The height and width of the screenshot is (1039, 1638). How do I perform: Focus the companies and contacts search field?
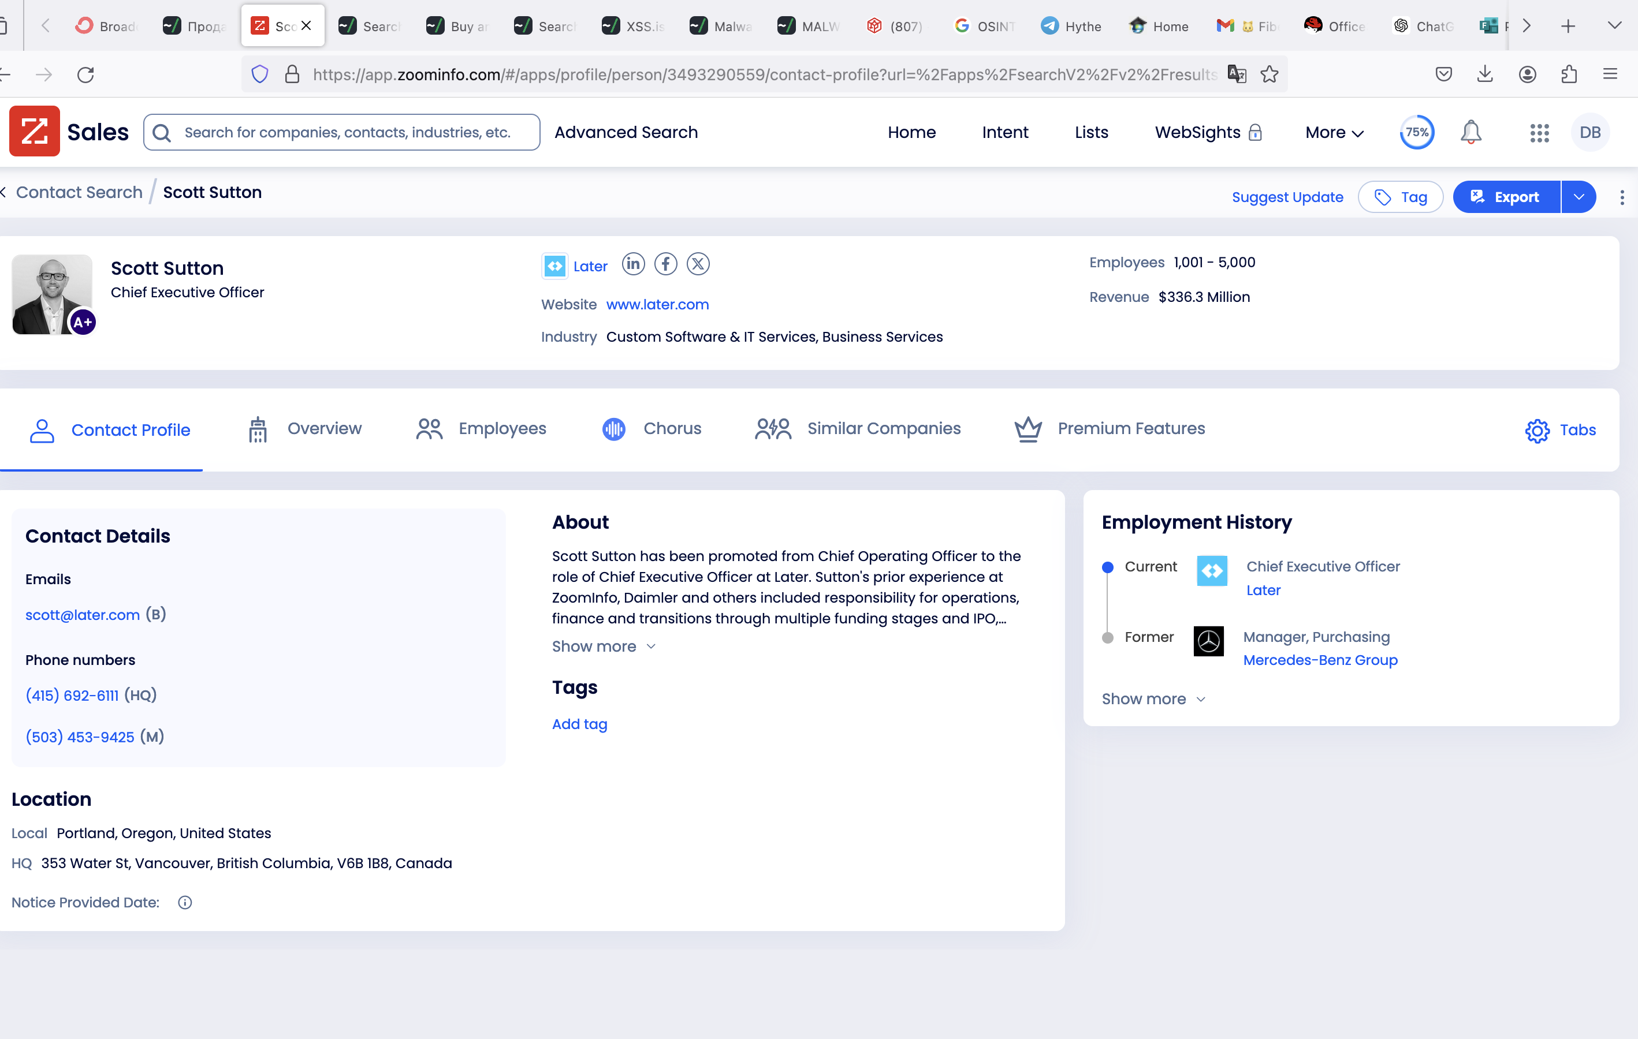click(347, 133)
